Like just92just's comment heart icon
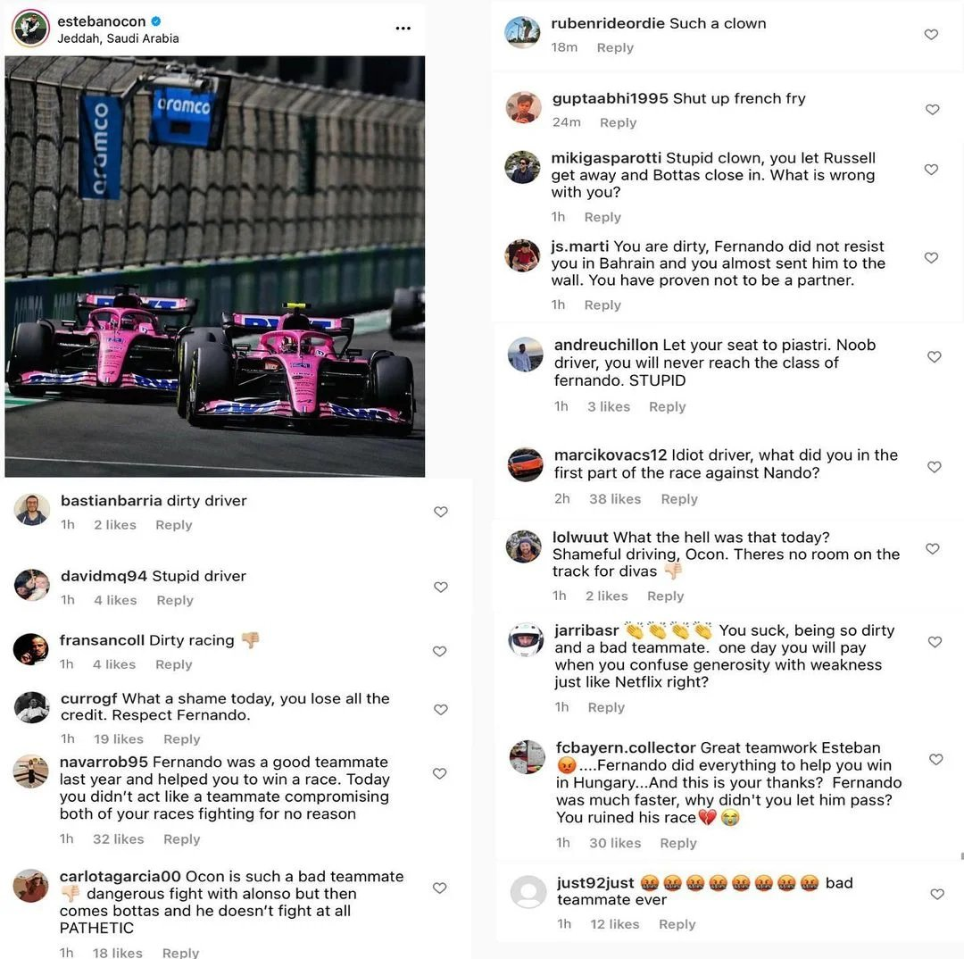Viewport: 964px width, 959px height. pyautogui.click(x=937, y=895)
